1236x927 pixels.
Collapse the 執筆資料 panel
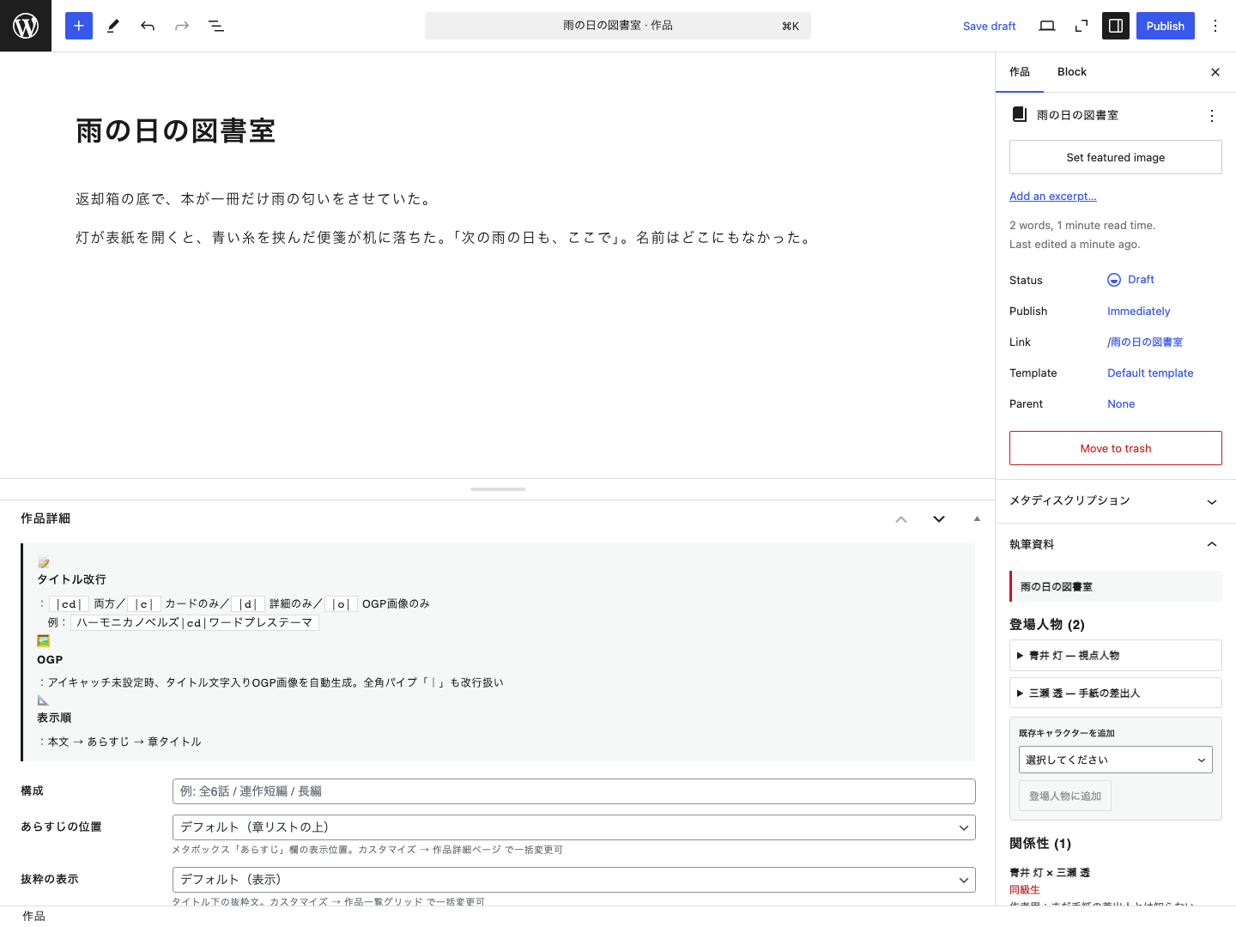(1116, 544)
